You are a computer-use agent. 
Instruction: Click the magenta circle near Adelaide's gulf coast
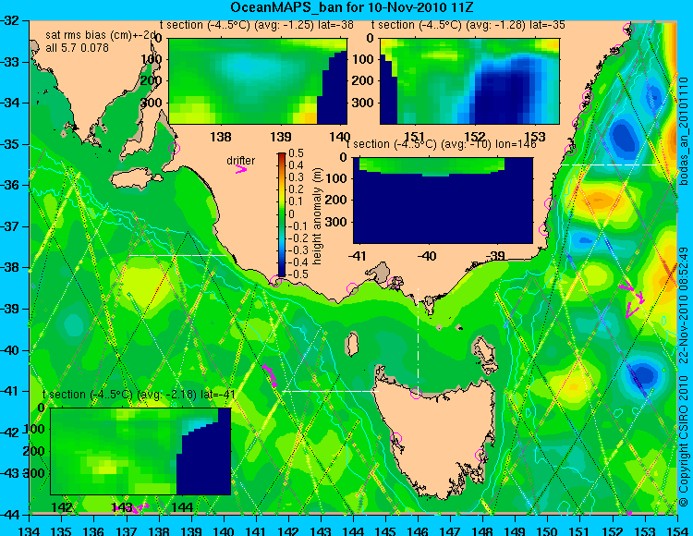tap(174, 148)
